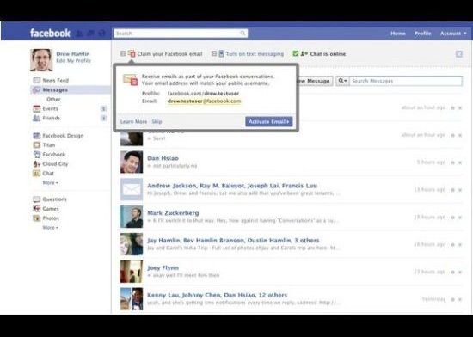Open Events in the sidebar
Image resolution: width=473 pixels, height=337 pixels.
(50, 108)
